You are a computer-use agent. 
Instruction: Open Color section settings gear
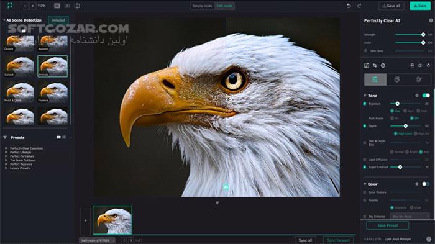417,184
